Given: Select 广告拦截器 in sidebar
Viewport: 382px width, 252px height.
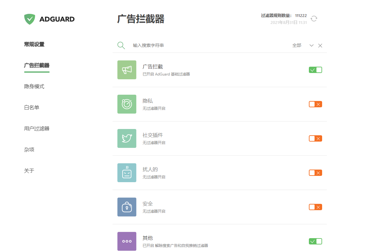Looking at the screenshot, I should pyautogui.click(x=37, y=65).
